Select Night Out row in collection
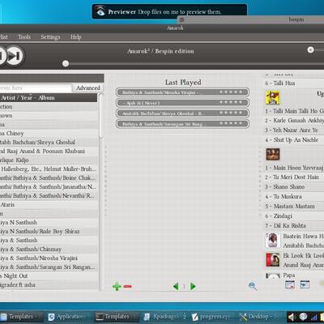This screenshot has width=324, height=324. coord(49,276)
